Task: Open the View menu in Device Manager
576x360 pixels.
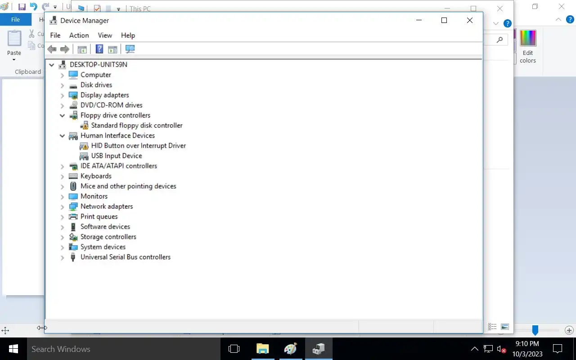Action: [x=105, y=35]
